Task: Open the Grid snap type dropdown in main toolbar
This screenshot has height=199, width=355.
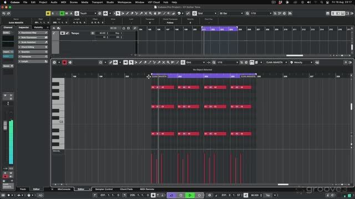Action: (207, 13)
